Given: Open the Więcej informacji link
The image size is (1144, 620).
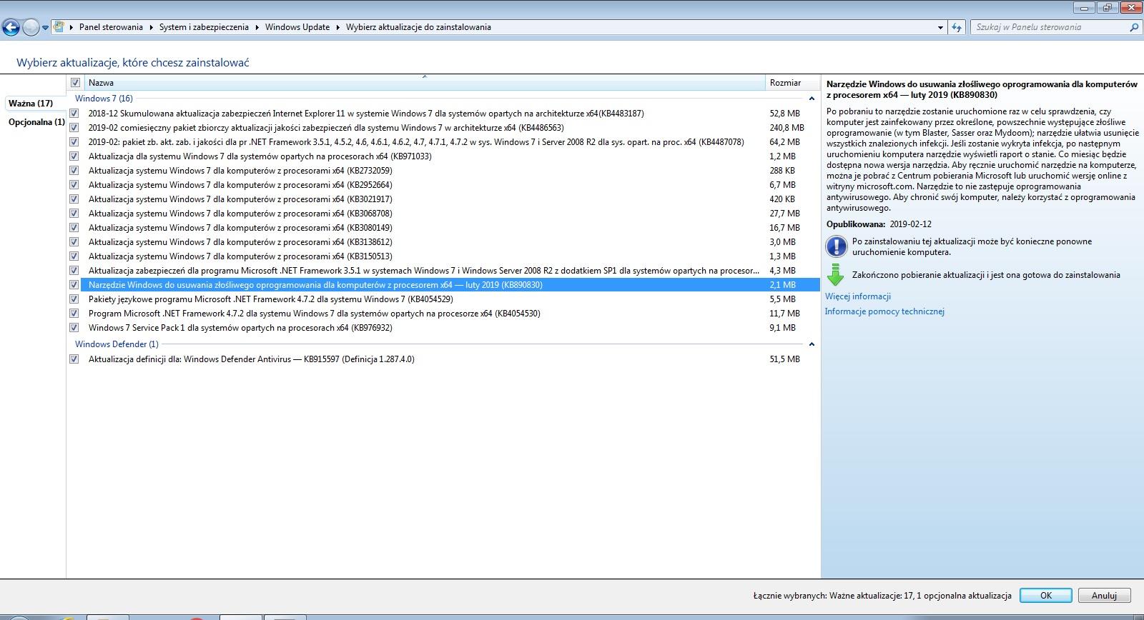Looking at the screenshot, I should [x=857, y=296].
